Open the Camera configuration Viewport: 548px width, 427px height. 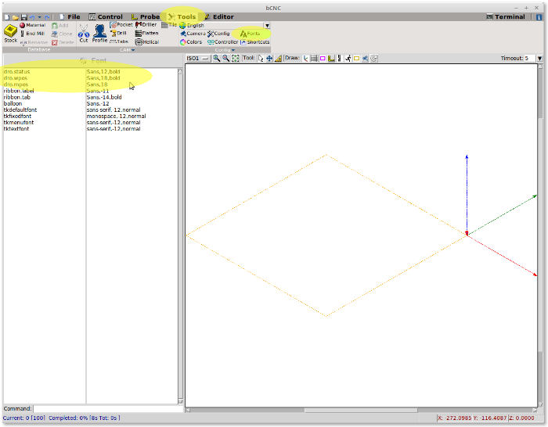pyautogui.click(x=193, y=34)
